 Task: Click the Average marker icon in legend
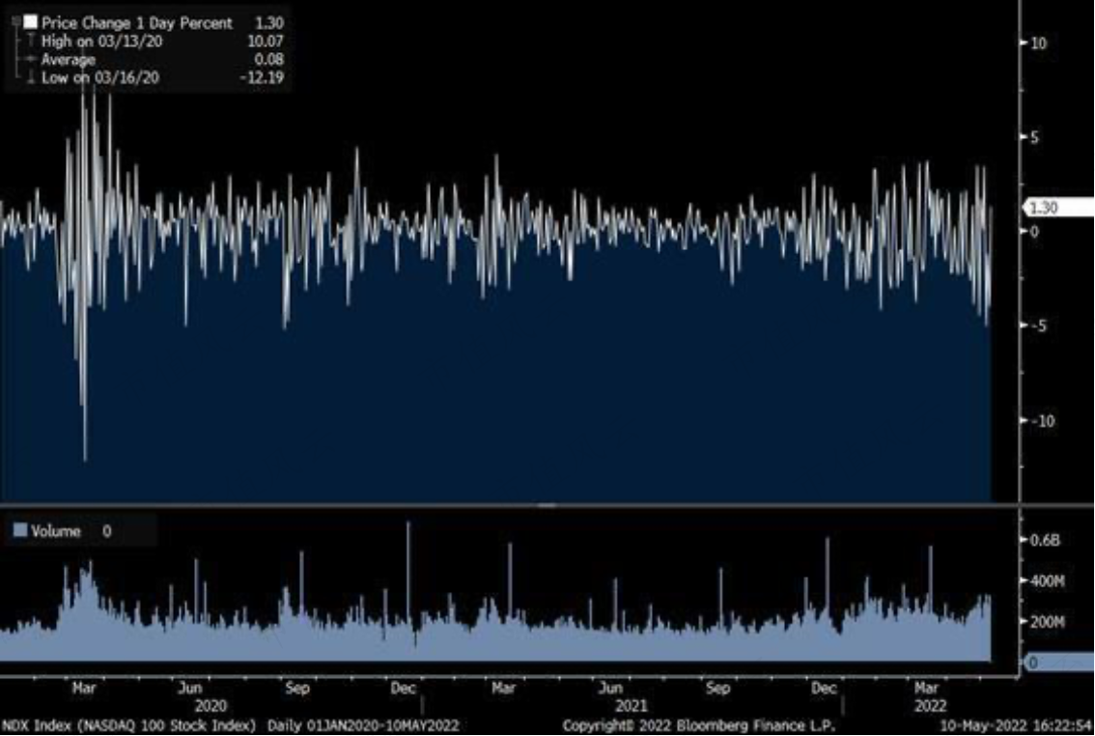click(30, 59)
